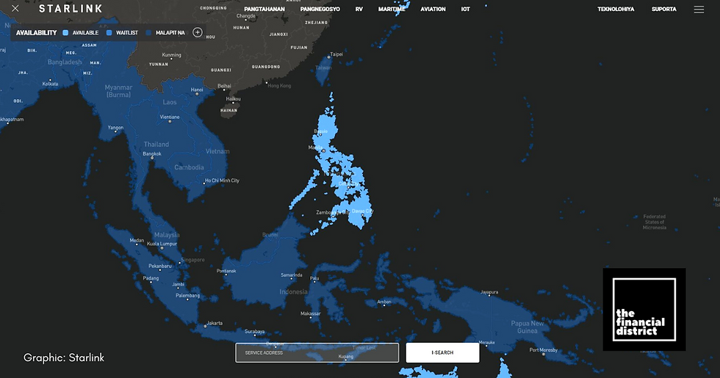Click the Yangon city label
720x378 pixels.
[115, 128]
